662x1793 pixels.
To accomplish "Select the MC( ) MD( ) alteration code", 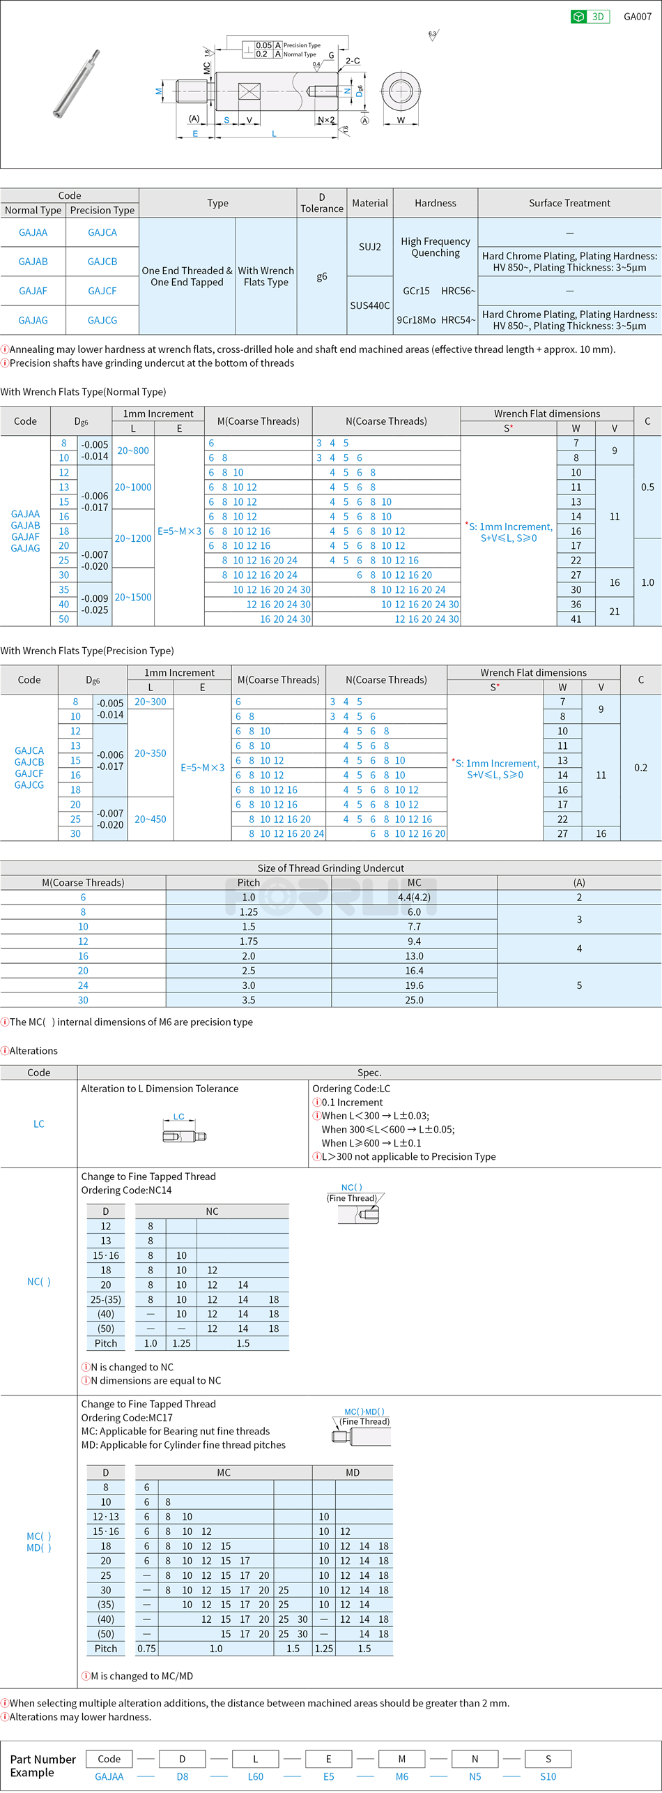I will (39, 1543).
